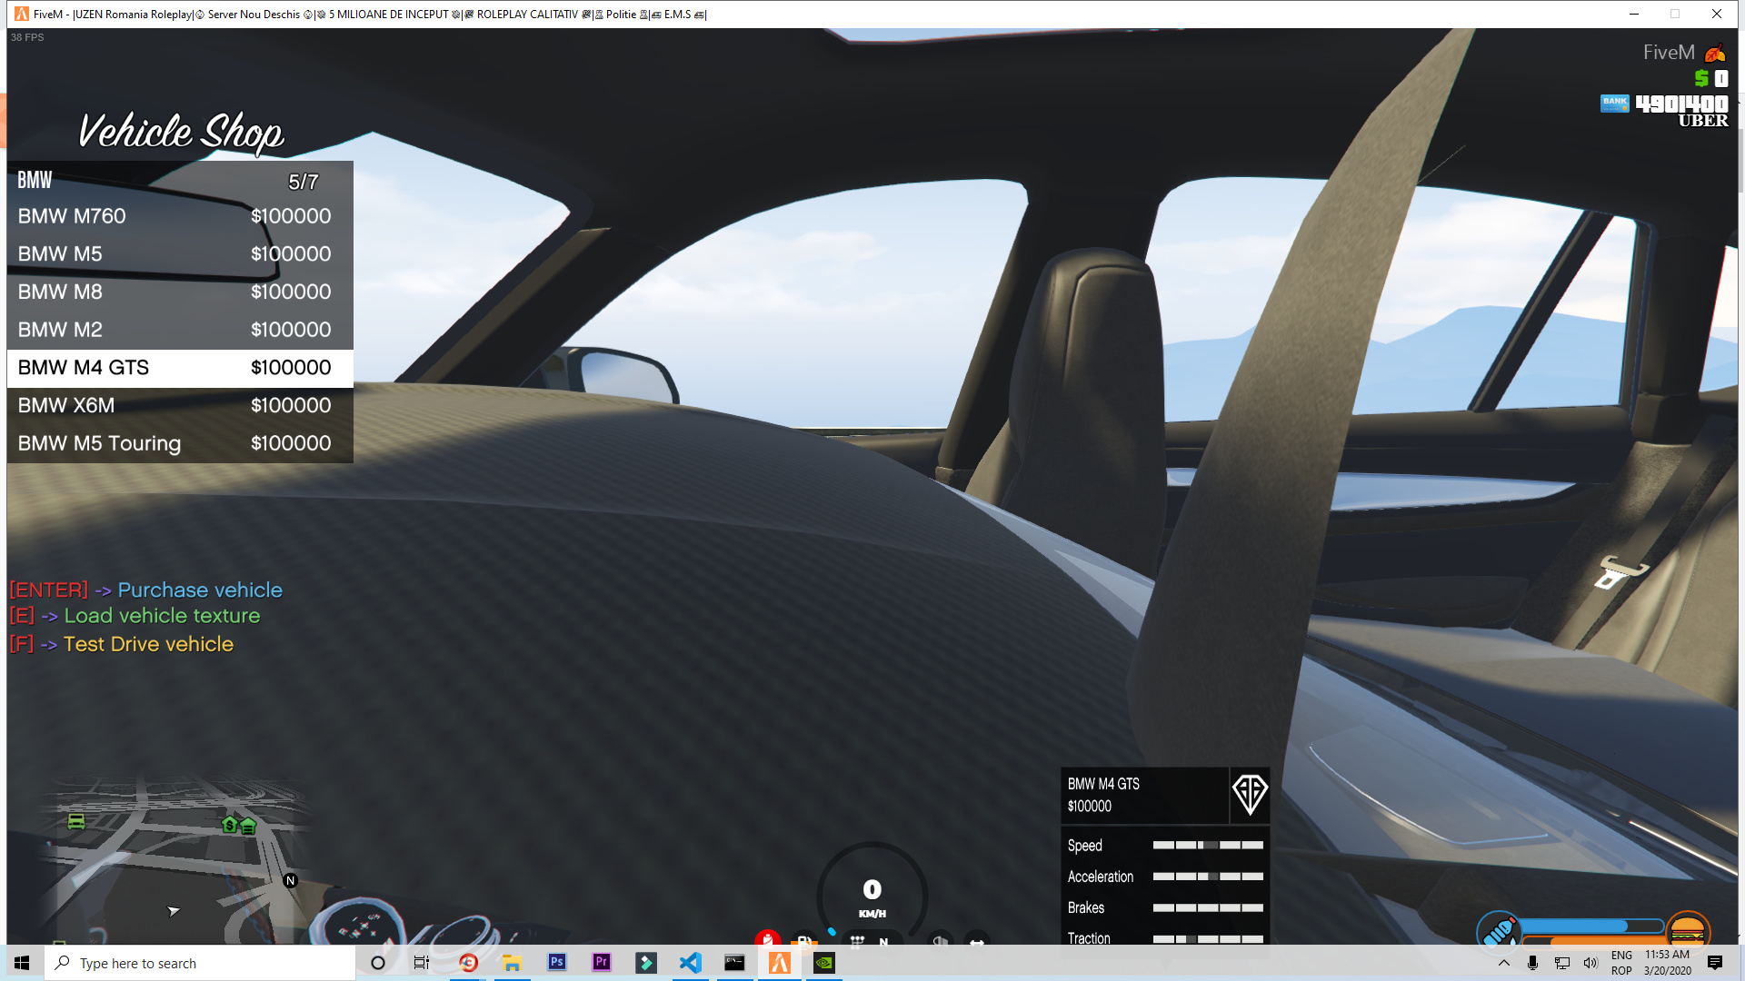This screenshot has width=1745, height=981.
Task: Select the BMW M8 entry
Action: [x=180, y=292]
